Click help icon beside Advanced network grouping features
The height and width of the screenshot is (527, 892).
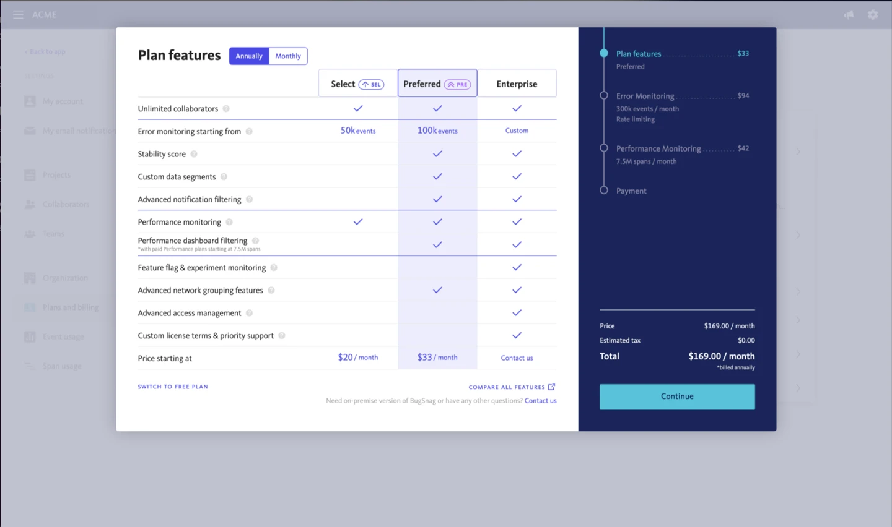click(271, 290)
